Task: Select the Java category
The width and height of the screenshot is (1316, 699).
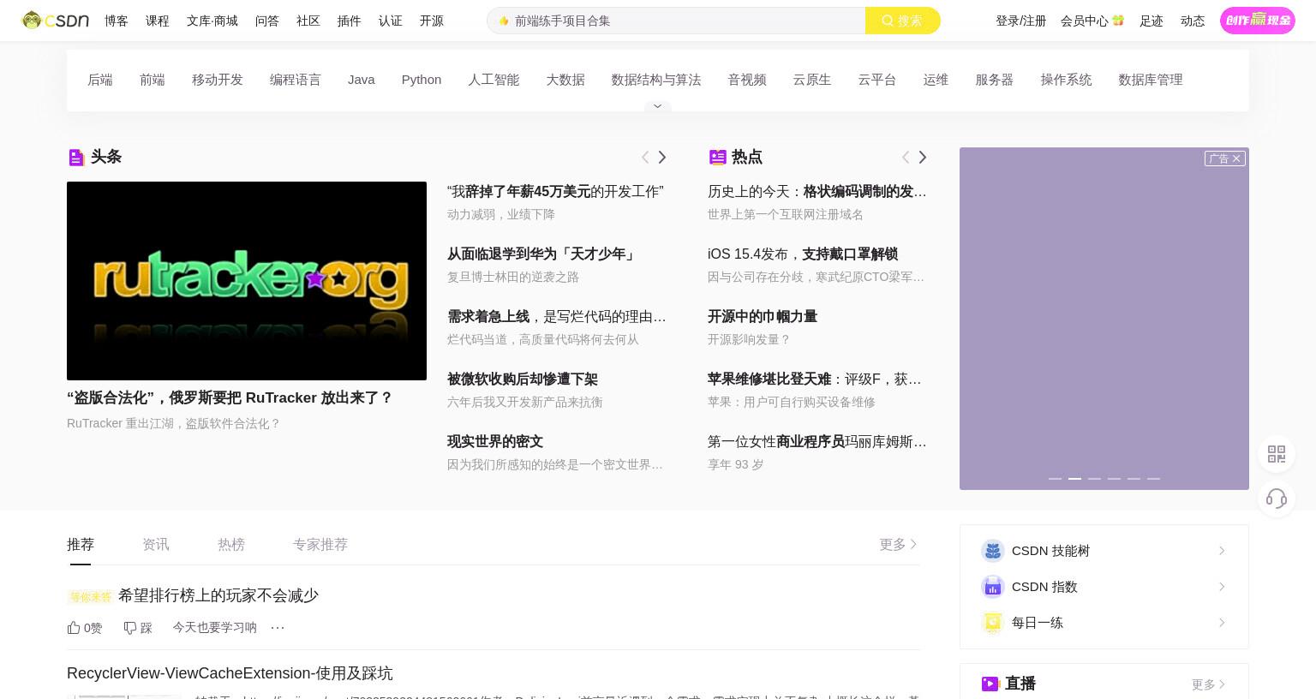Action: pyautogui.click(x=362, y=80)
